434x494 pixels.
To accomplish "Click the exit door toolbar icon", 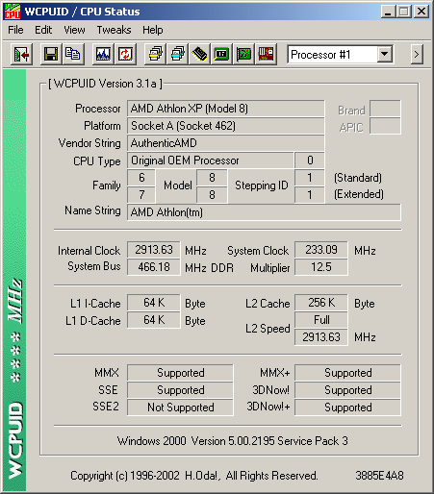I will [21, 54].
